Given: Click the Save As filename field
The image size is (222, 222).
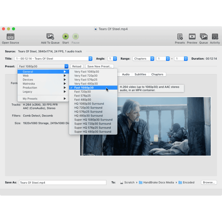Looking at the screenshot, I should pyautogui.click(x=63, y=183).
